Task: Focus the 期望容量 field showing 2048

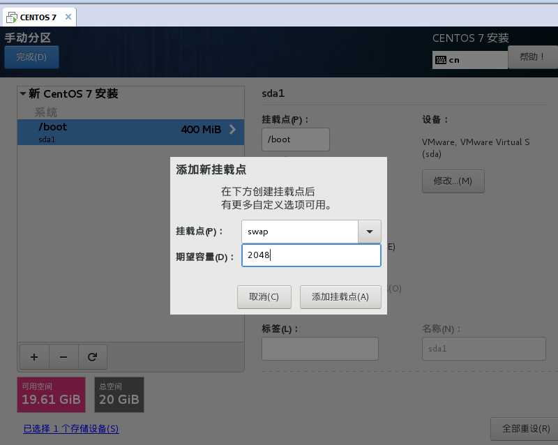Action: tap(311, 255)
